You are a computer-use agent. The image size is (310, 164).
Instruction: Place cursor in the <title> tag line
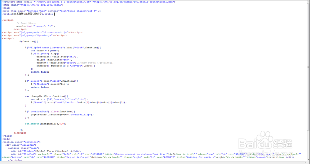(x=28, y=14)
